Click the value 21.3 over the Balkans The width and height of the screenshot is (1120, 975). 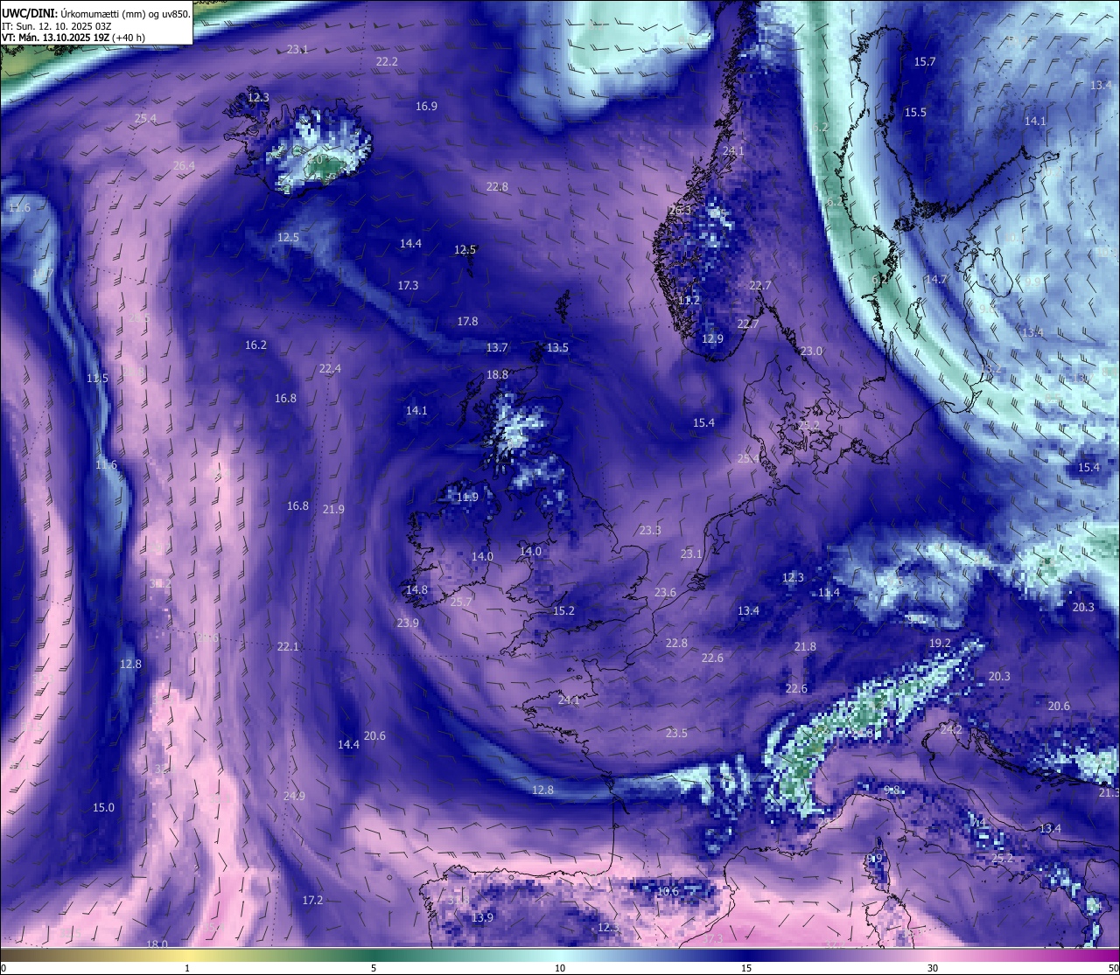tap(1109, 792)
